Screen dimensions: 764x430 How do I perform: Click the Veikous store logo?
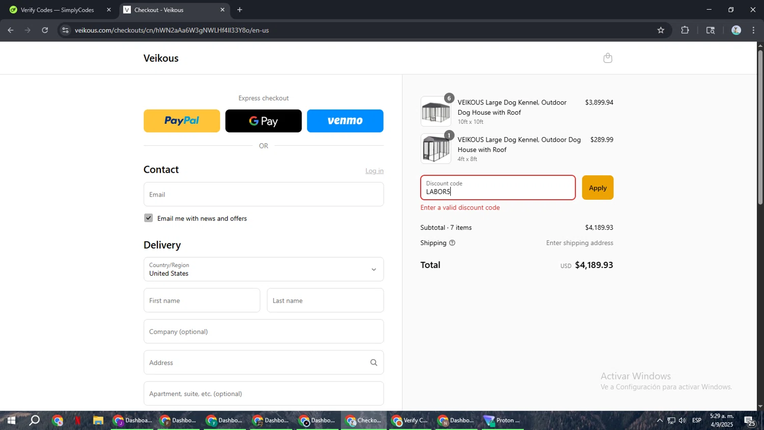(161, 58)
